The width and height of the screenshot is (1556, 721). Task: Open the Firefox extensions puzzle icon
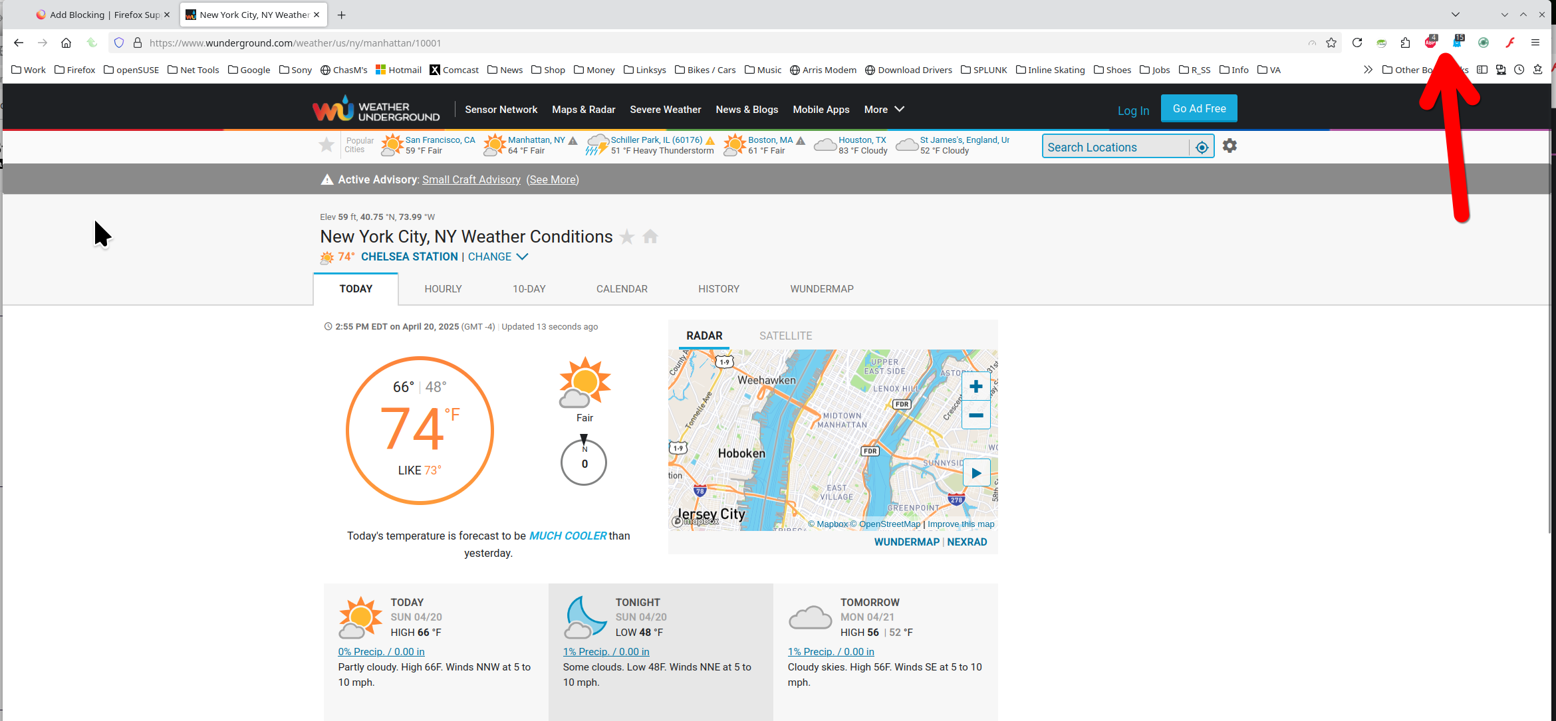(1405, 43)
